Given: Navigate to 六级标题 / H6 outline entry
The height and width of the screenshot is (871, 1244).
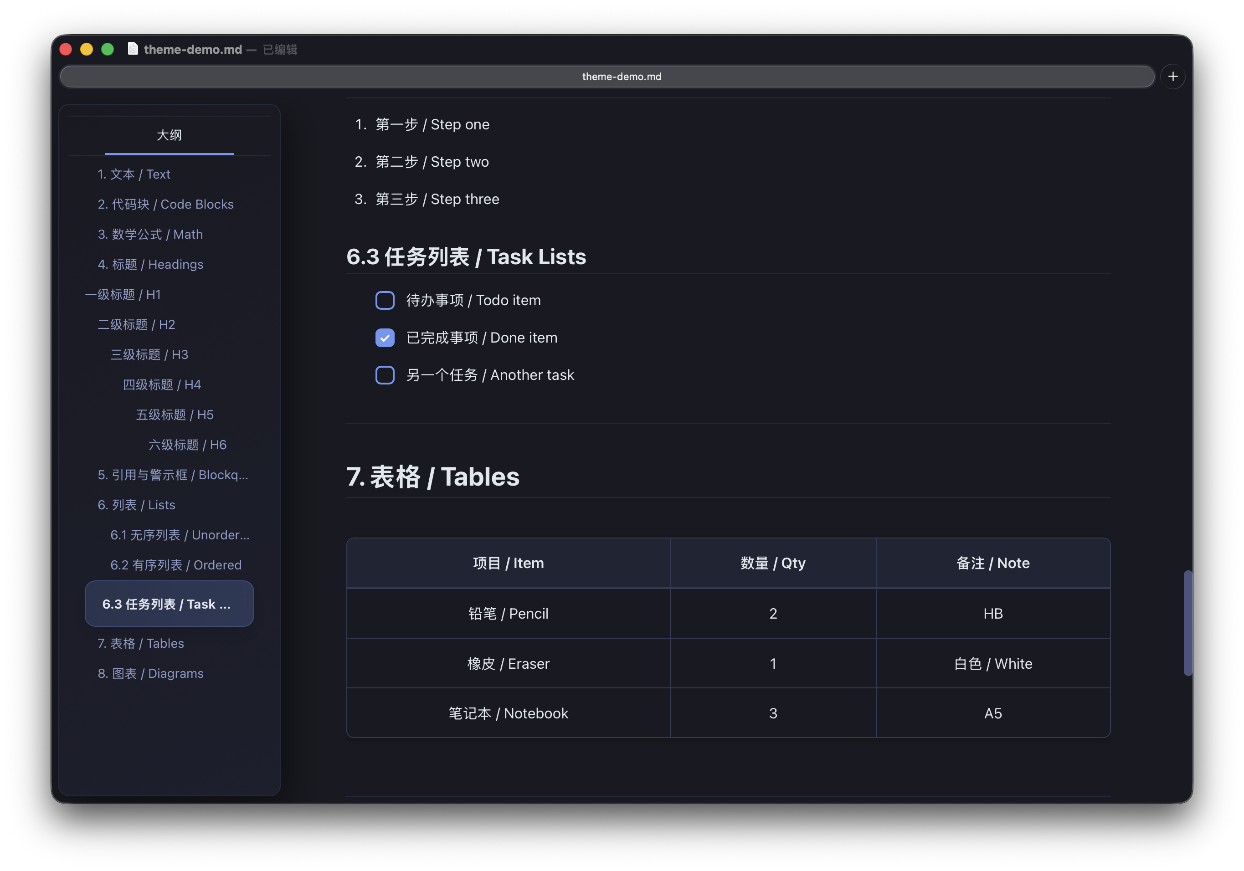Looking at the screenshot, I should 187,445.
